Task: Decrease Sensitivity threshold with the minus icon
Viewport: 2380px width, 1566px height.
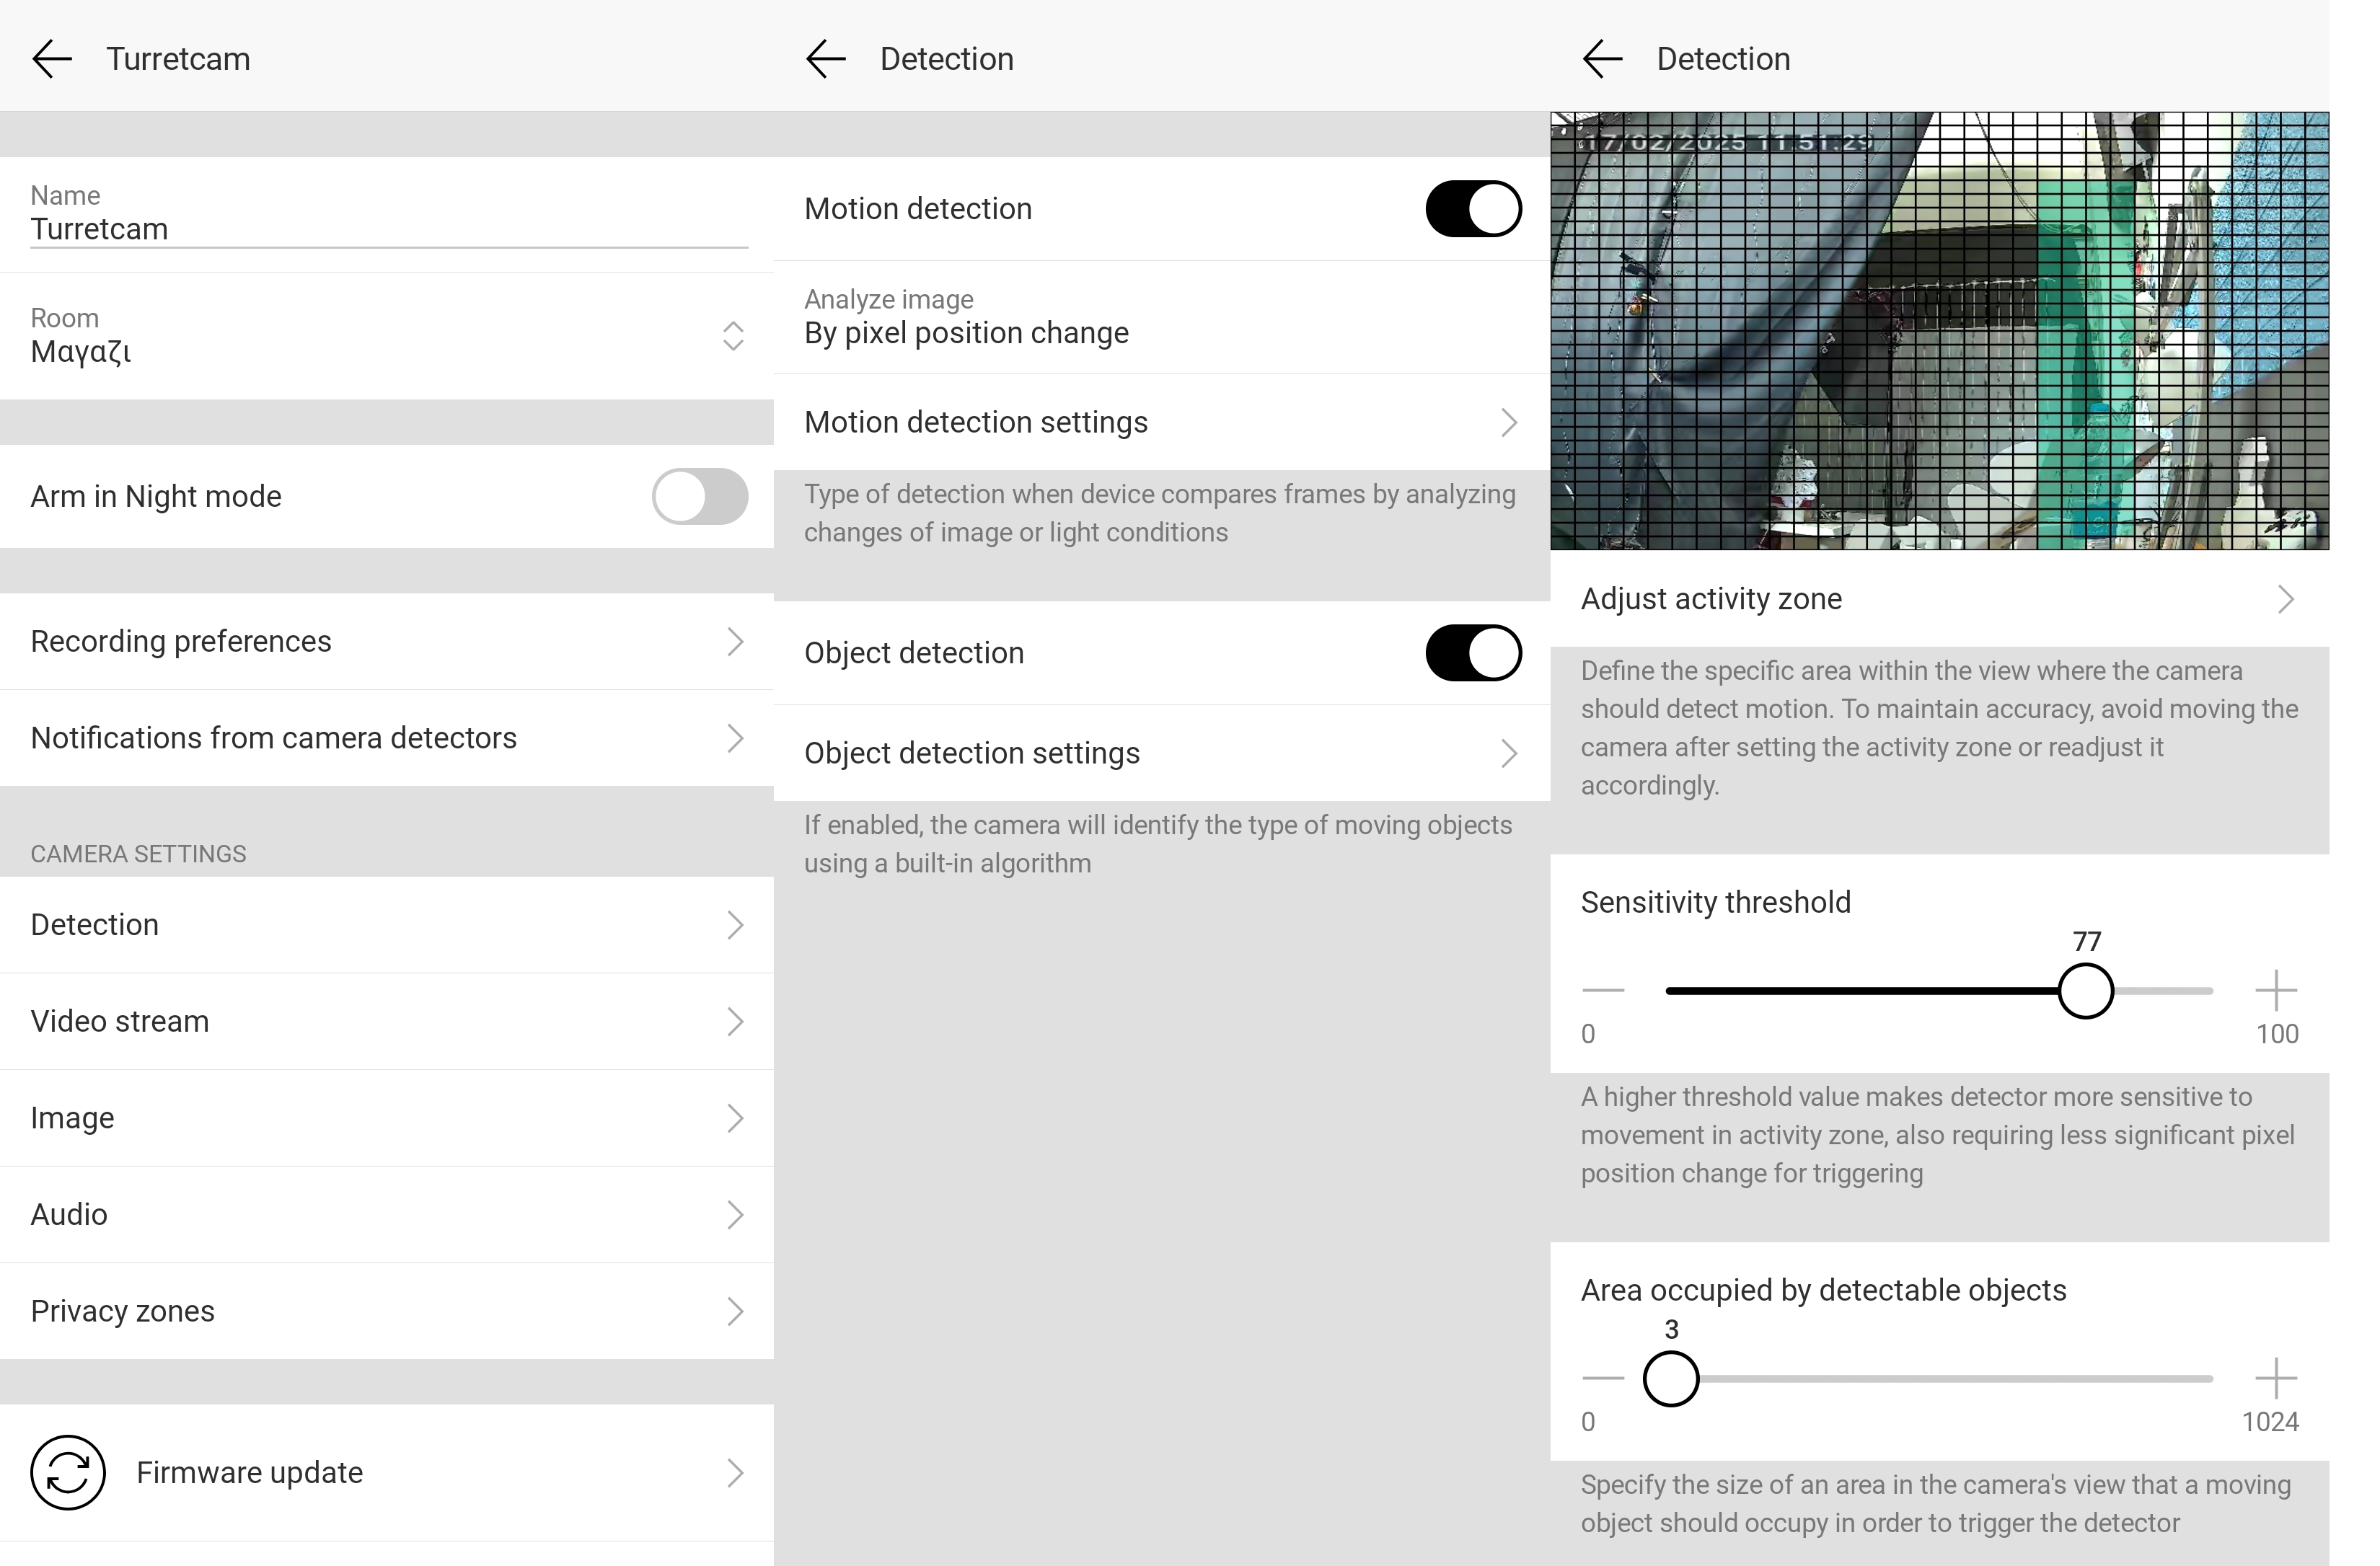Action: 1603,991
